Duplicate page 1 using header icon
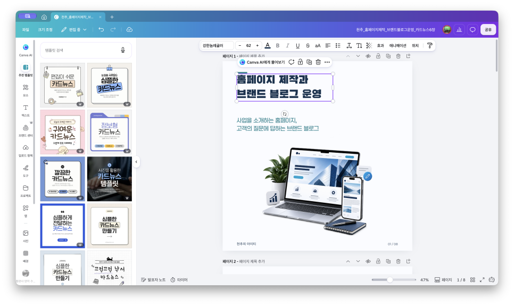 (388, 56)
